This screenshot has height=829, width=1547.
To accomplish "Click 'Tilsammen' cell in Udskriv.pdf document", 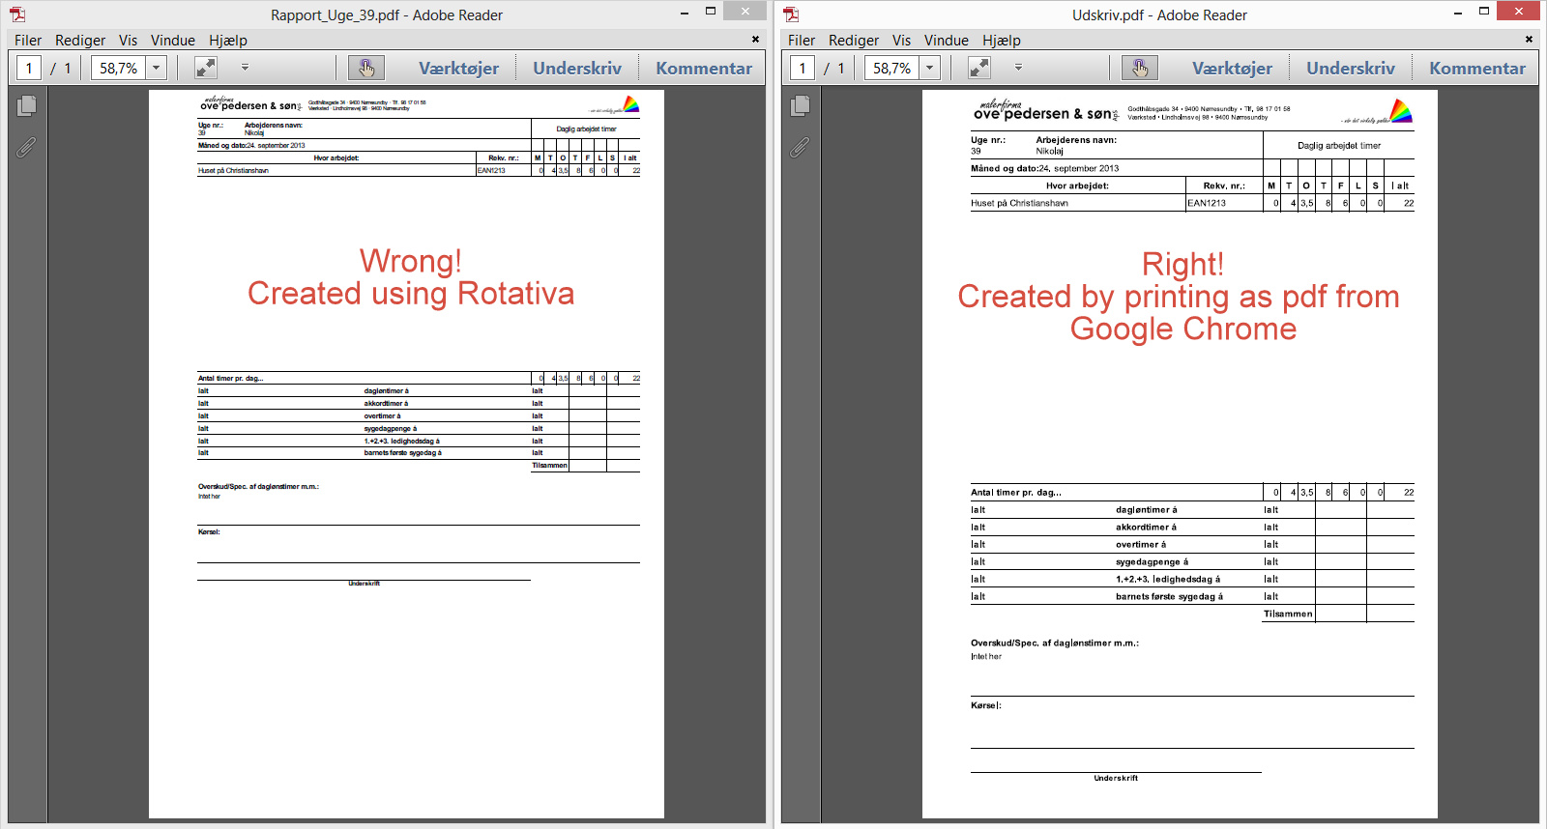I will coord(1288,614).
